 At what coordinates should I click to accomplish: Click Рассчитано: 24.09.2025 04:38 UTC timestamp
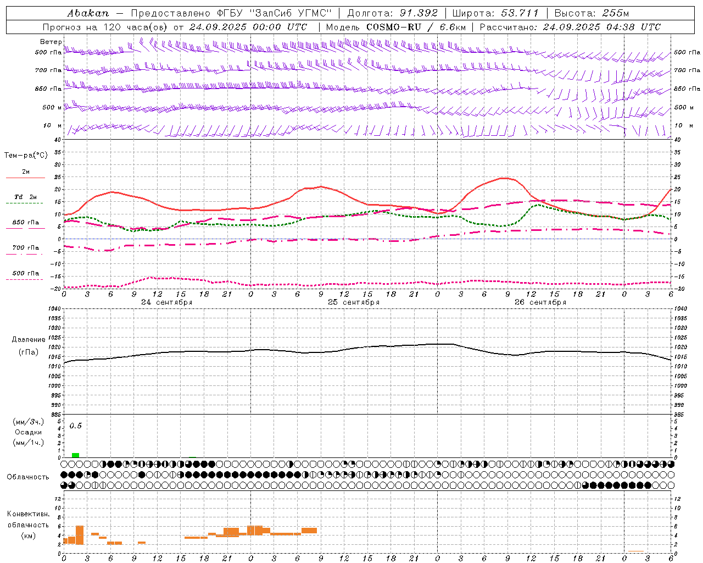point(570,27)
